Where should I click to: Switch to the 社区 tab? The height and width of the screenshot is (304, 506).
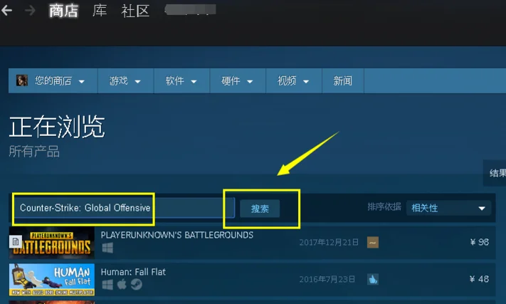click(135, 11)
